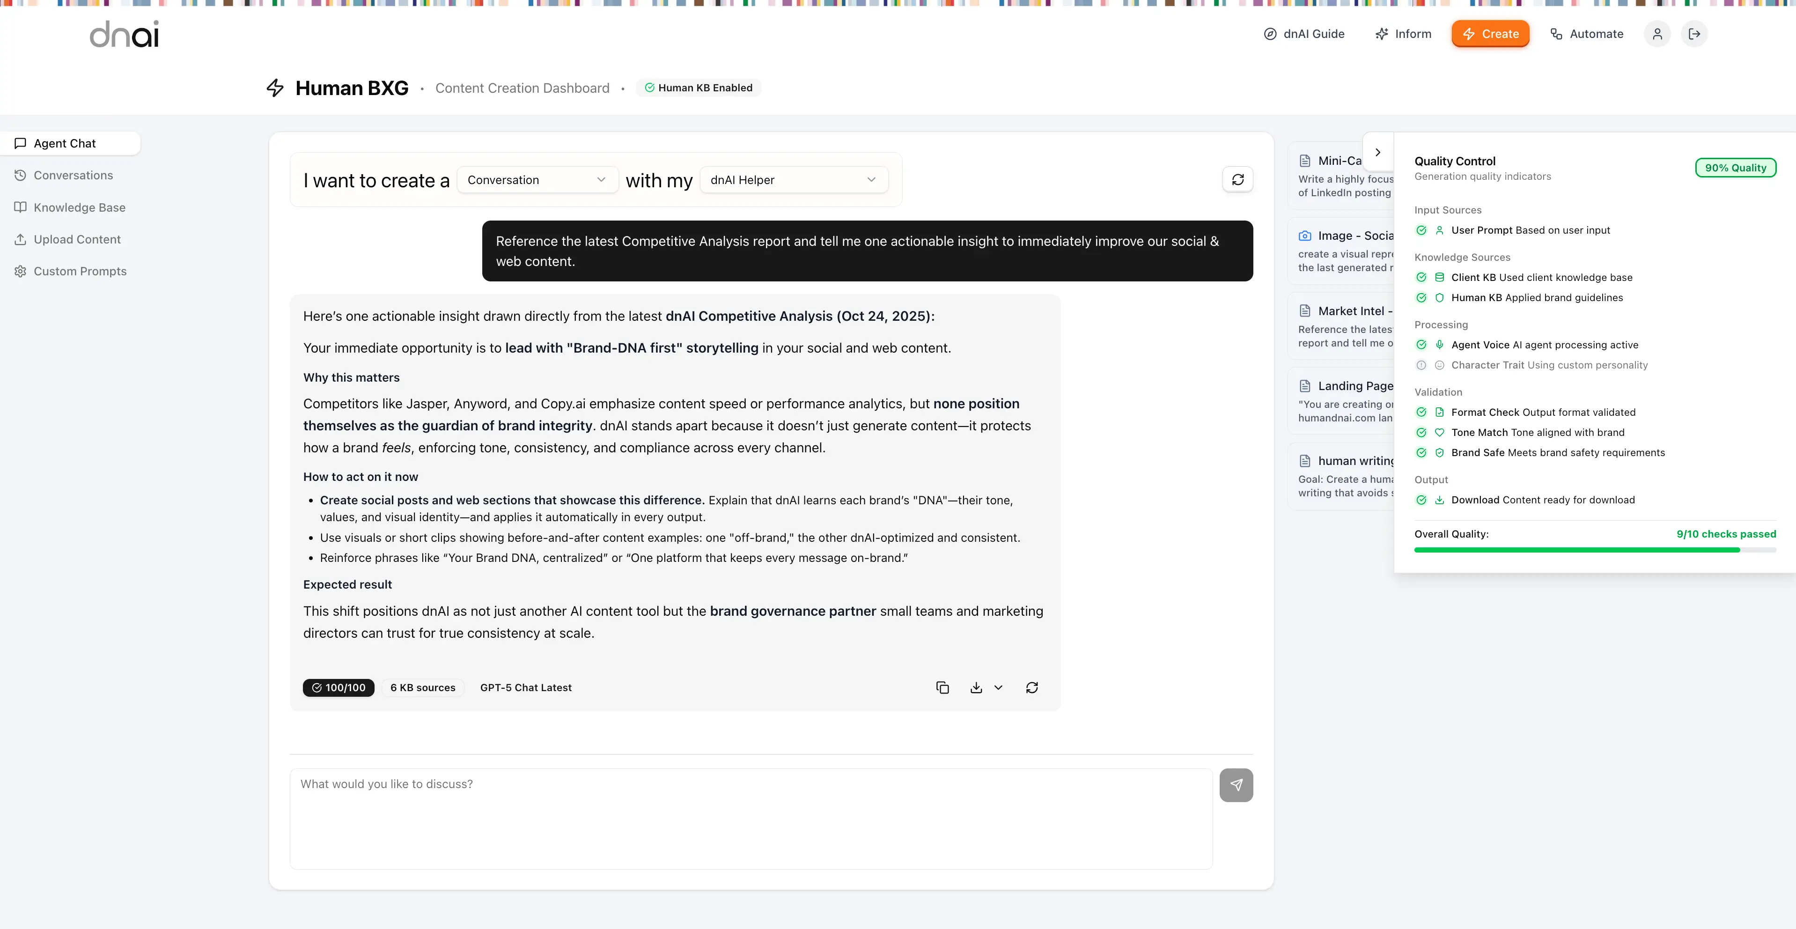Click the Overall Quality progress bar
Image resolution: width=1796 pixels, height=929 pixels.
click(1595, 550)
